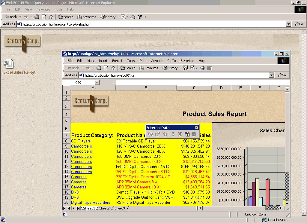The height and width of the screenshot is (223, 307).
Task: Click the address field showing webq97.xls URL
Action: pyautogui.click(x=174, y=75)
